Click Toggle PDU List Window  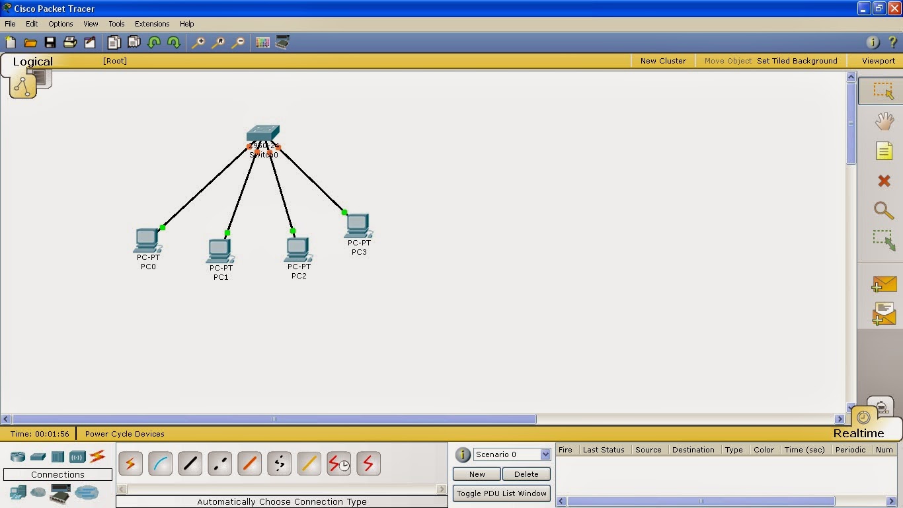coord(502,493)
